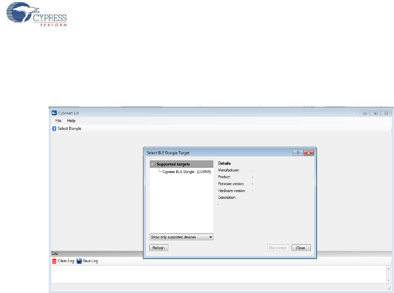This screenshot has height=293, width=394.
Task: Click inside the empty log text area
Action: (x=219, y=274)
